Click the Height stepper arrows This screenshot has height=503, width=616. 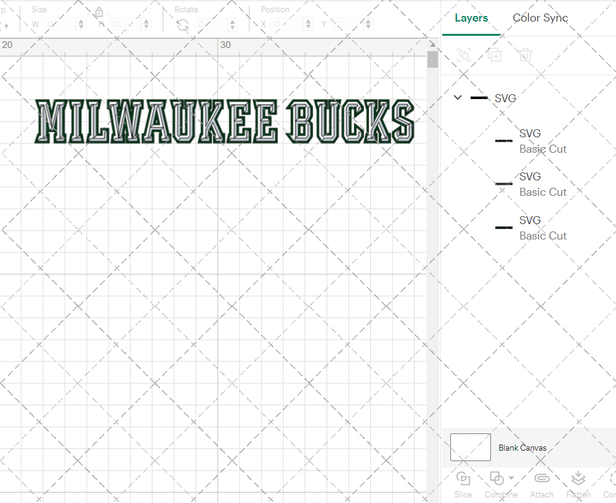tap(147, 25)
